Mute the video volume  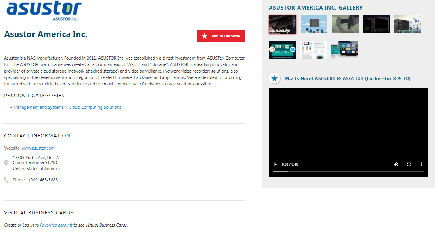(x=396, y=164)
